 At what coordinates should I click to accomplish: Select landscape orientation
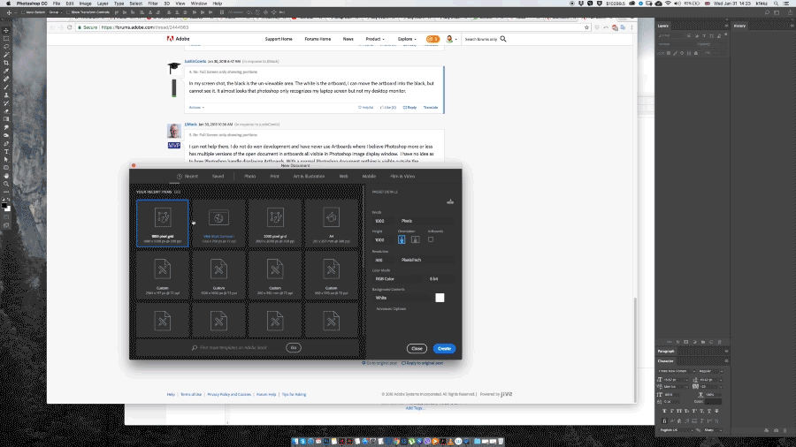[416, 239]
